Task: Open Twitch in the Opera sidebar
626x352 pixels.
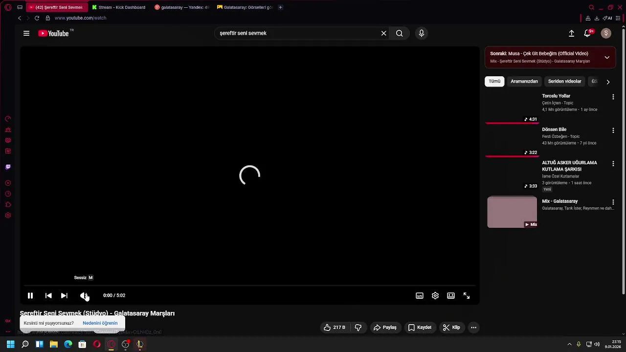Action: [8, 167]
